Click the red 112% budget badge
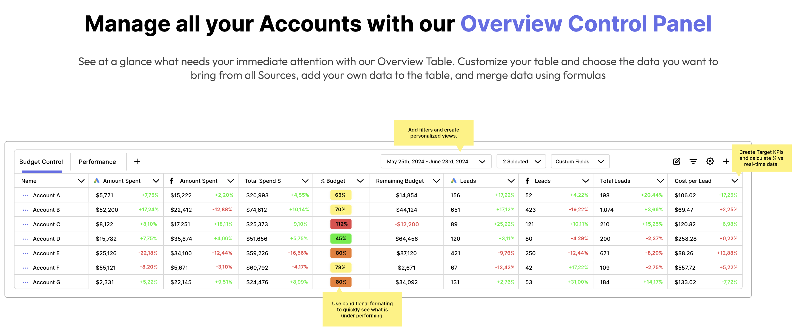This screenshot has width=797, height=335. point(341,224)
